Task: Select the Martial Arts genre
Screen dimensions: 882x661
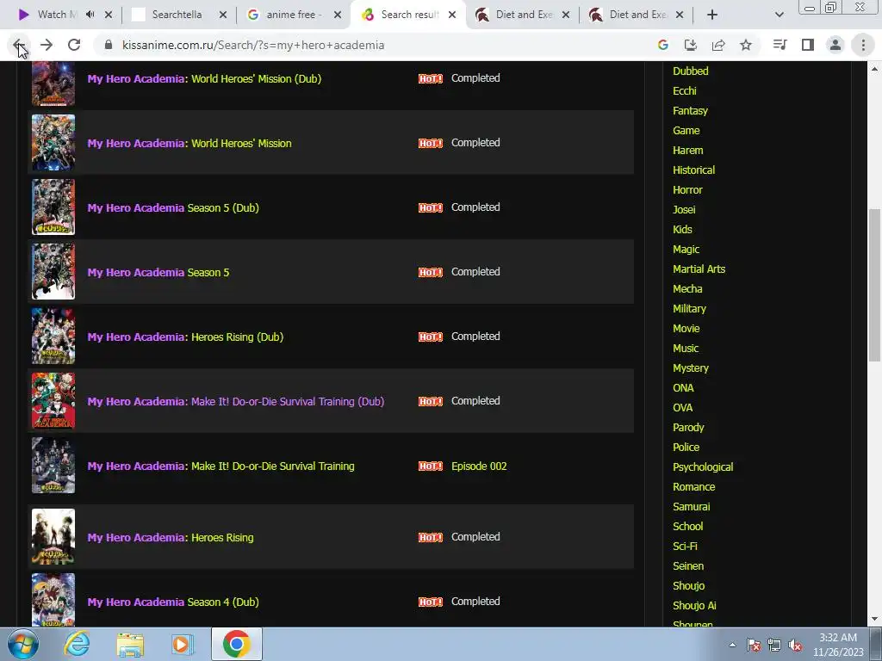Action: click(x=699, y=269)
